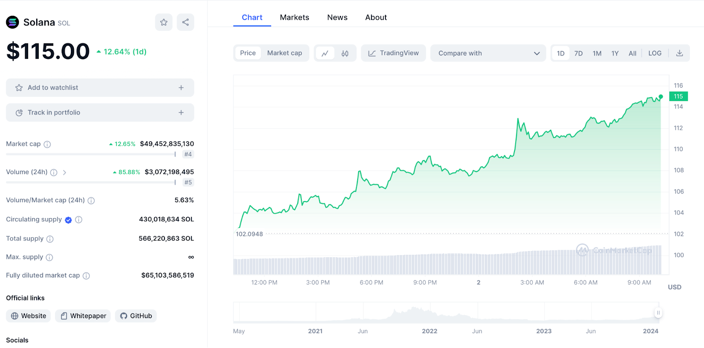Click the plus icon on Add to watchlist
704x348 pixels.
pos(181,88)
